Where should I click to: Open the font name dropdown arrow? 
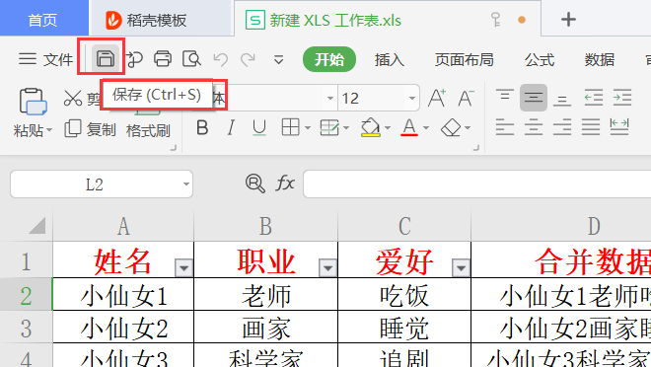click(x=330, y=99)
